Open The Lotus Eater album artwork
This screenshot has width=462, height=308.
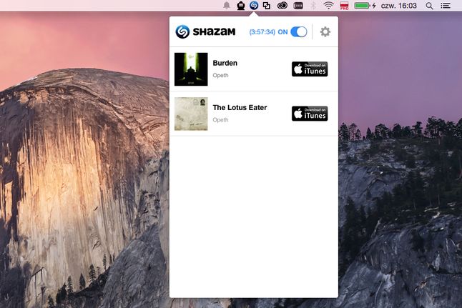pos(191,114)
